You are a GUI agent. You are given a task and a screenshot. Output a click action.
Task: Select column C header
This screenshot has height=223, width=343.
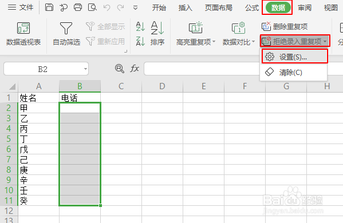[x=121, y=86]
